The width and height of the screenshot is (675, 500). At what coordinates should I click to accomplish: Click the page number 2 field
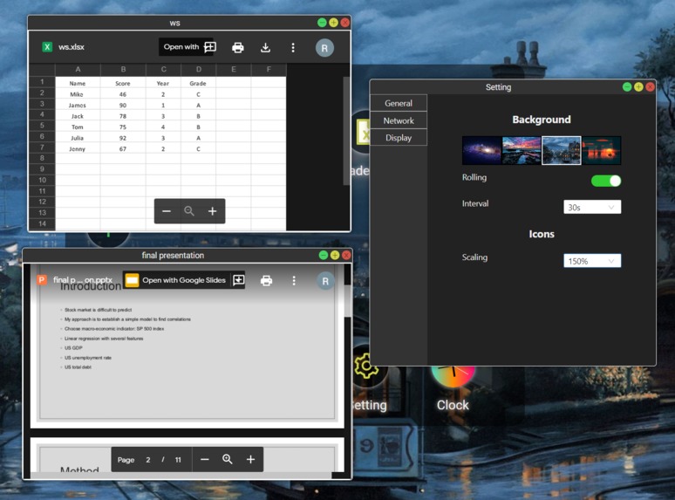[x=148, y=460]
